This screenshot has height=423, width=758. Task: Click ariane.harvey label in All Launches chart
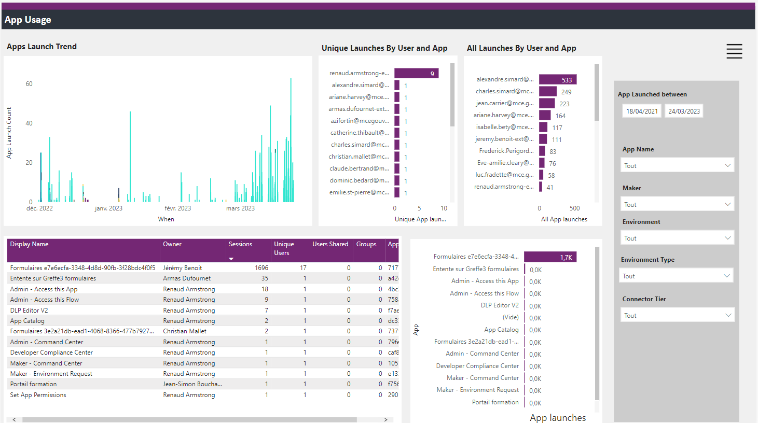point(504,115)
